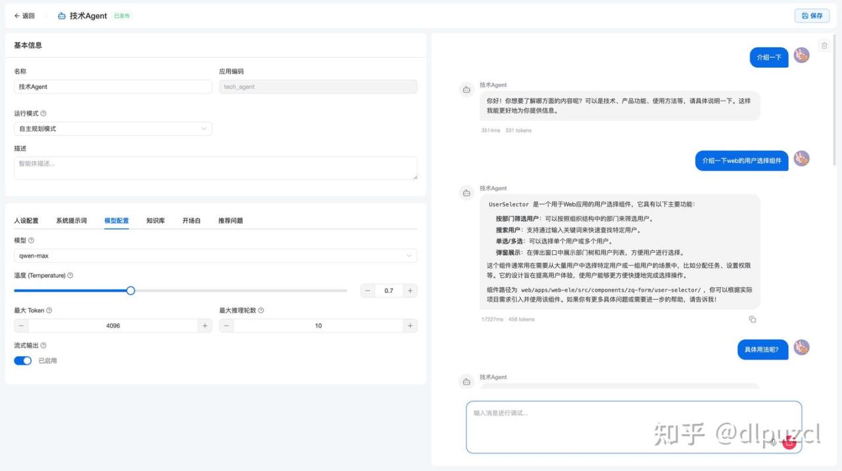Copy the UserSelector reply via copy icon
The width and height of the screenshot is (842, 471).
752,319
